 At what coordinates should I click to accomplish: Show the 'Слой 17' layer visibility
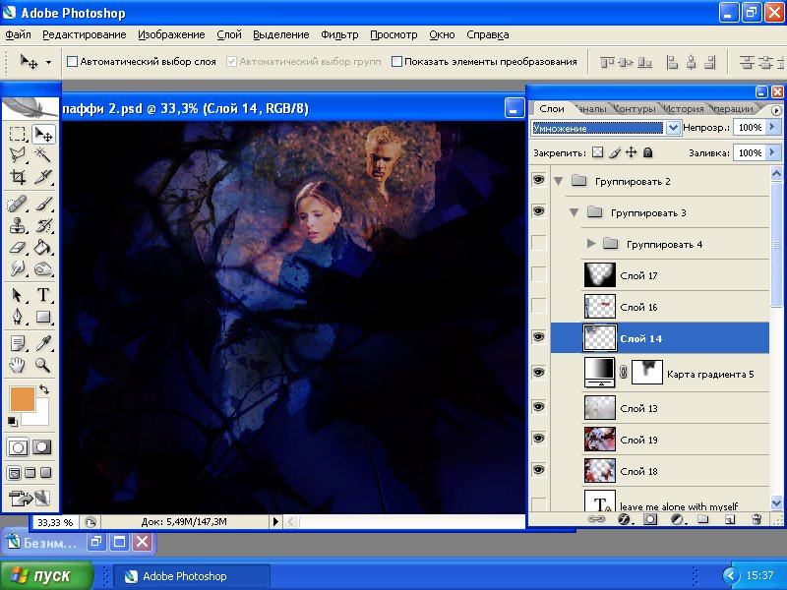click(538, 275)
